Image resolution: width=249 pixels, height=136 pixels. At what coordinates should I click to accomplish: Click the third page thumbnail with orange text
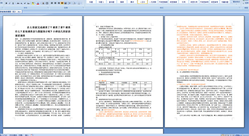pyautogui.click(x=204, y=72)
